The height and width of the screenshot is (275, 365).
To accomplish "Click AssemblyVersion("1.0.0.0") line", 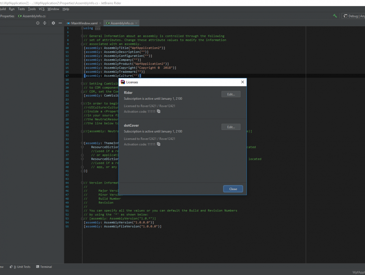I will click(x=119, y=222).
